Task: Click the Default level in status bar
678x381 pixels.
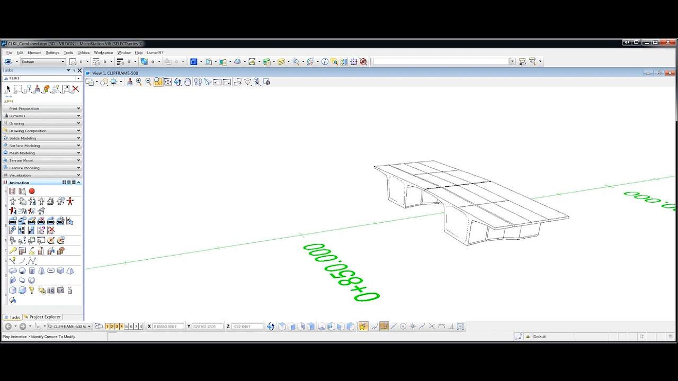Action: pyautogui.click(x=539, y=337)
